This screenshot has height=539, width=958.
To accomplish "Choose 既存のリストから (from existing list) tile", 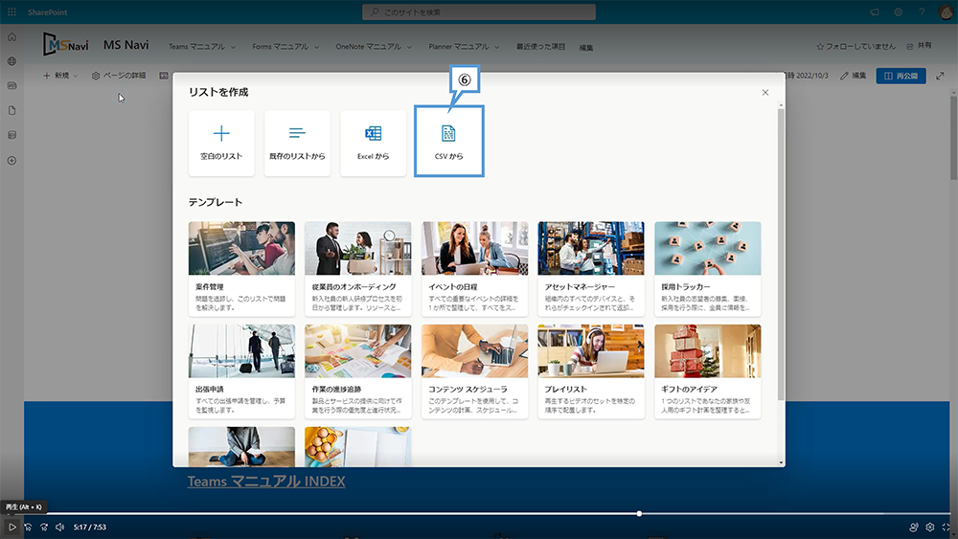I will (297, 143).
